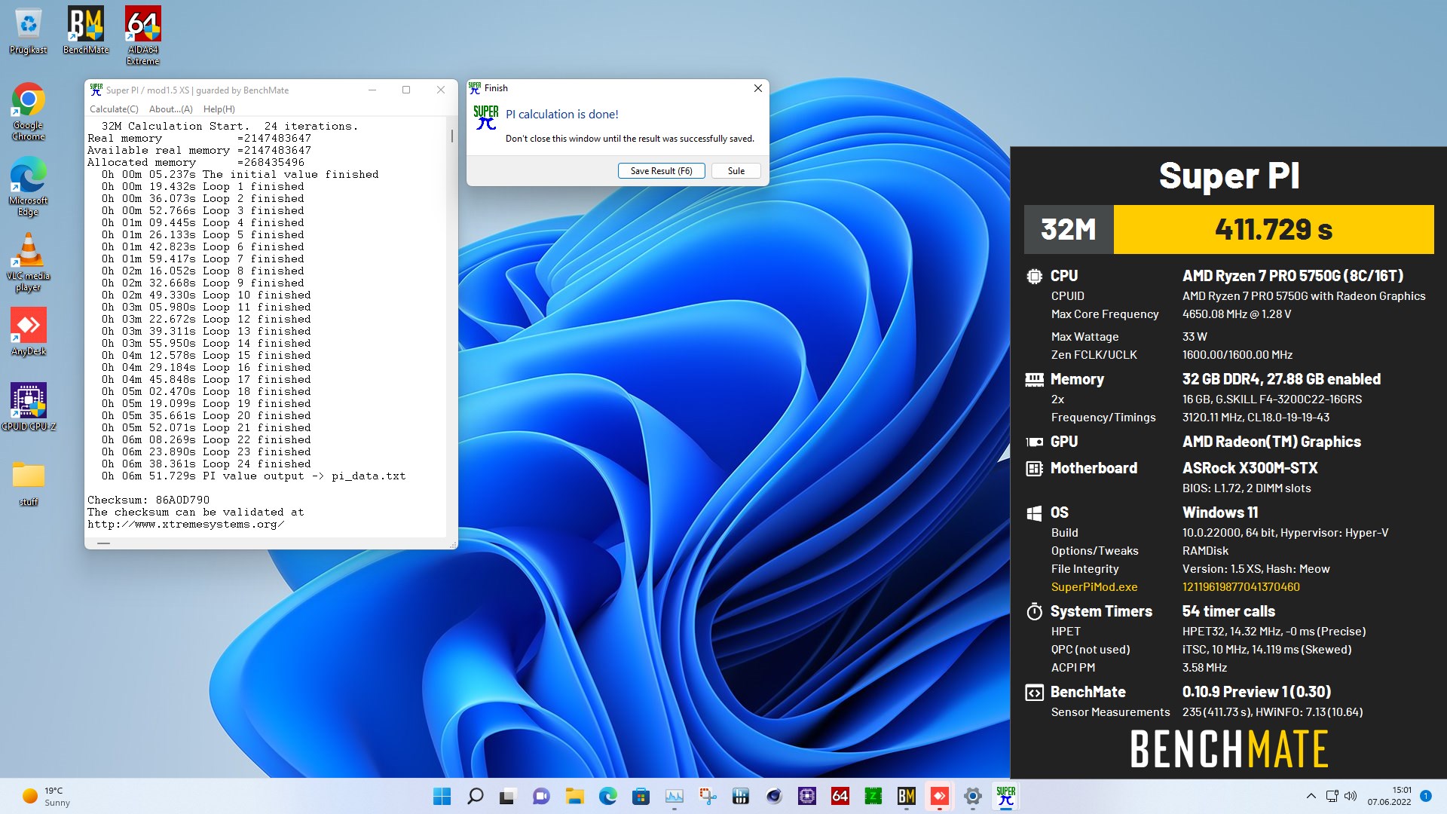1447x814 pixels.
Task: Click the Sule button in Finish dialog
Action: pos(736,171)
